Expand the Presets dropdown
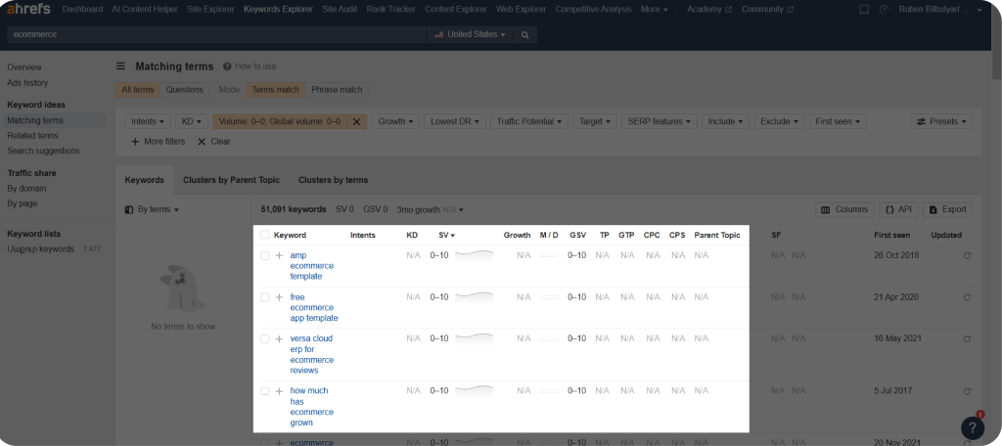 [941, 122]
